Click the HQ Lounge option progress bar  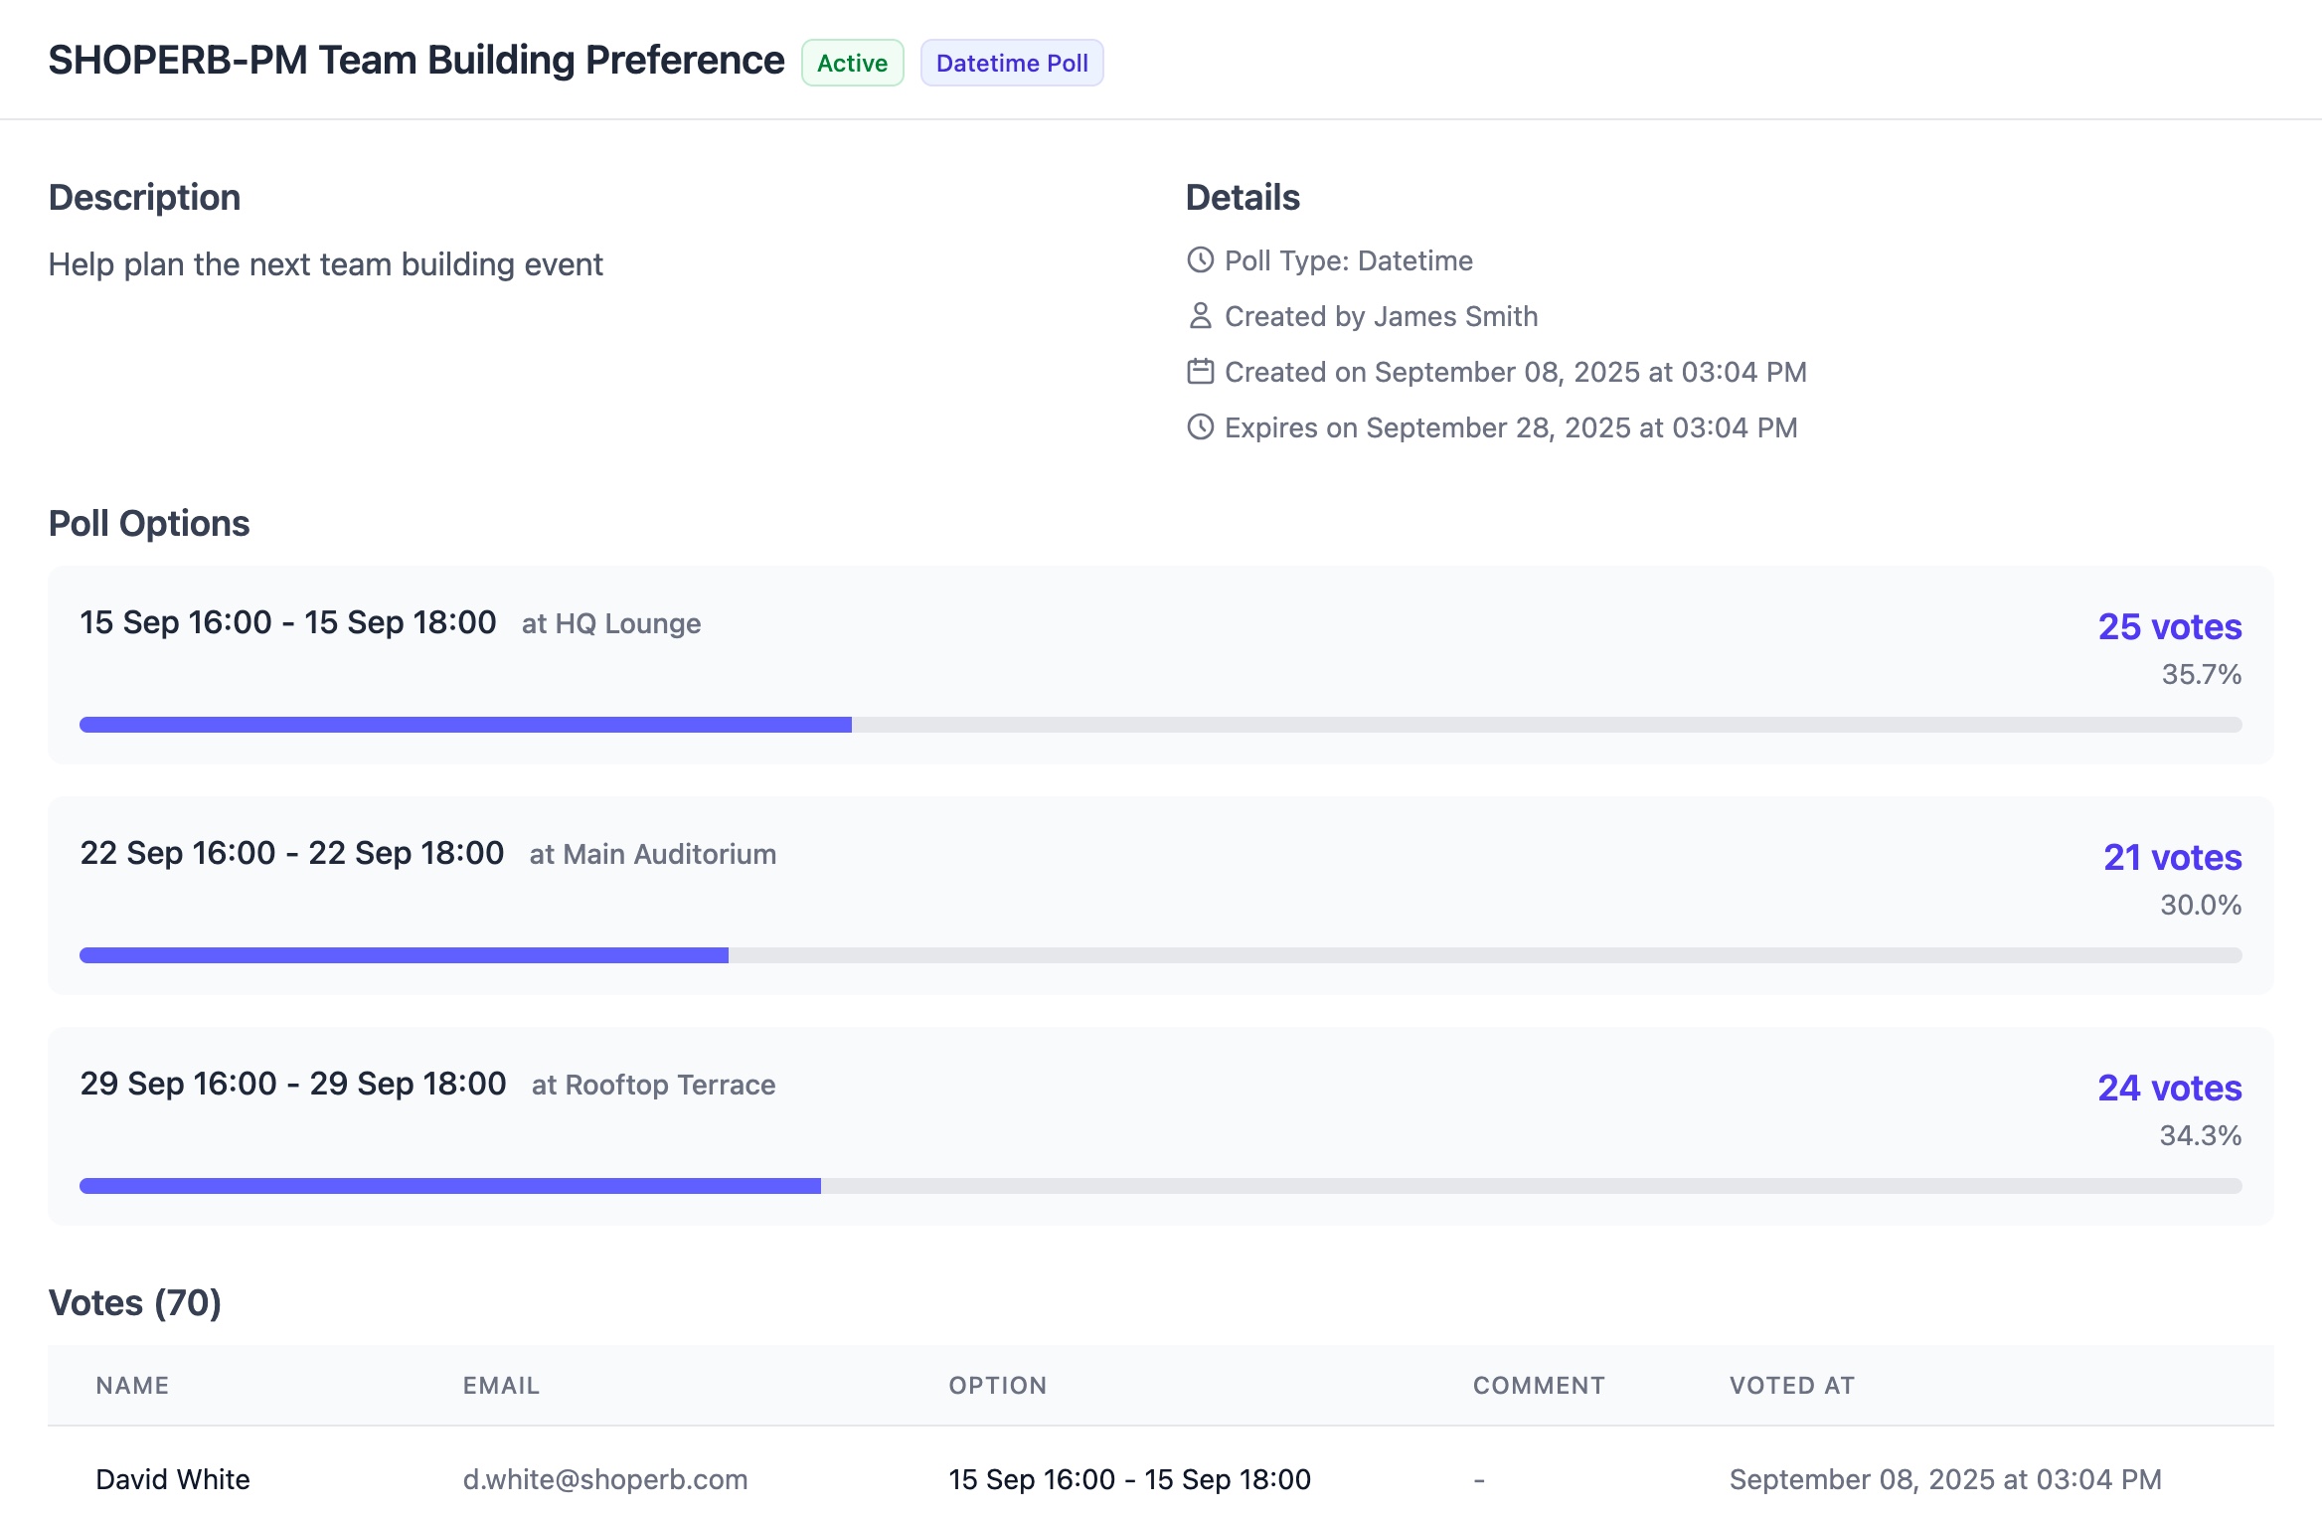1160,725
